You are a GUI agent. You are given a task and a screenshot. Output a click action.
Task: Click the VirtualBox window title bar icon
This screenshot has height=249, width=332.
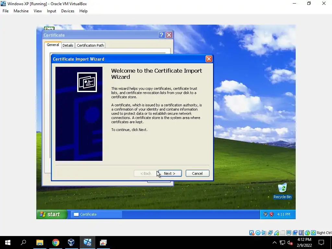point(3,4)
